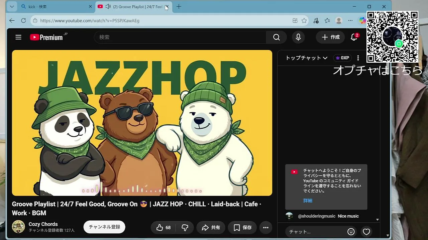Screen dimensions: 428x240
Task: Click チャンネル登録者数 127人 subscriber count
Action: click(x=51, y=230)
